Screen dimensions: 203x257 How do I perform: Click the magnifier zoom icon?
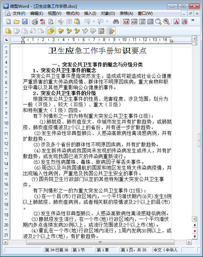(158, 22)
